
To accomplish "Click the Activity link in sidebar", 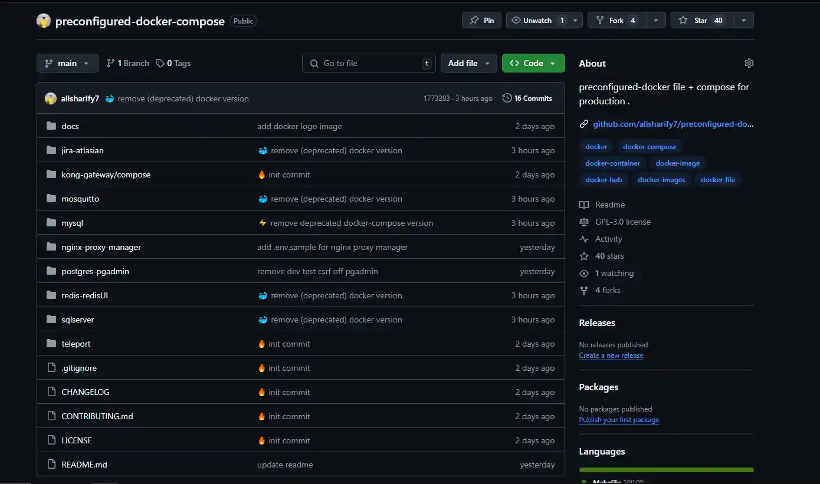I will tap(608, 239).
